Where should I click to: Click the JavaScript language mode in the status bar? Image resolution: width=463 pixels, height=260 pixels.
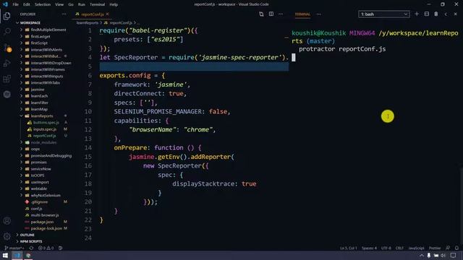pos(417,248)
